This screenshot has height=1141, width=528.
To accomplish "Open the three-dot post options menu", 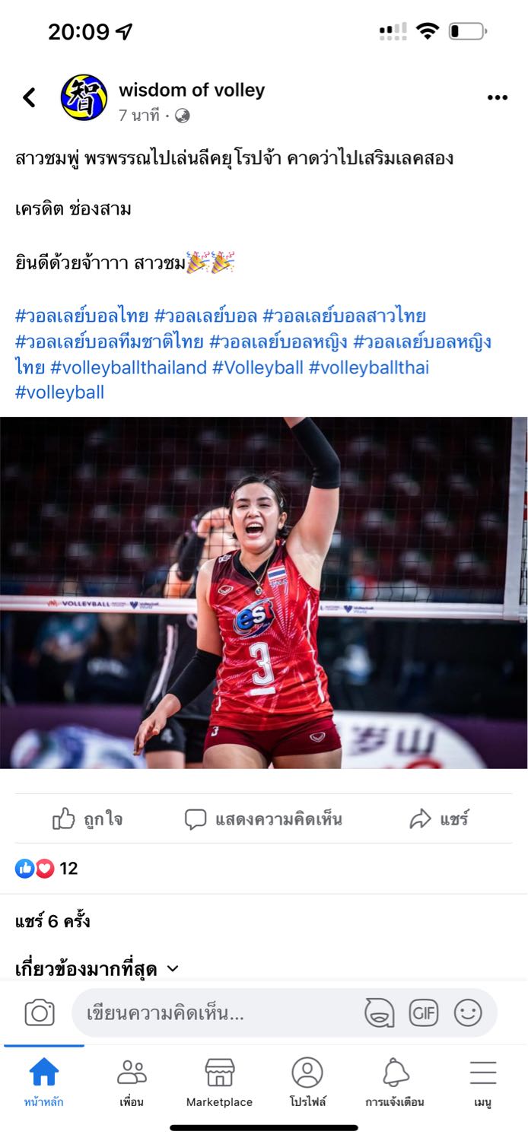I will pos(497,97).
